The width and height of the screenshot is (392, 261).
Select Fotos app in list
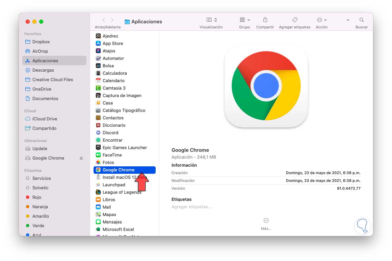(x=125, y=163)
